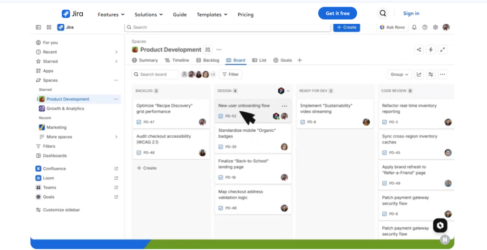Screen dimensions: 487x250
Task: Open the Spaces more options ellipsis
Action: 116,80
